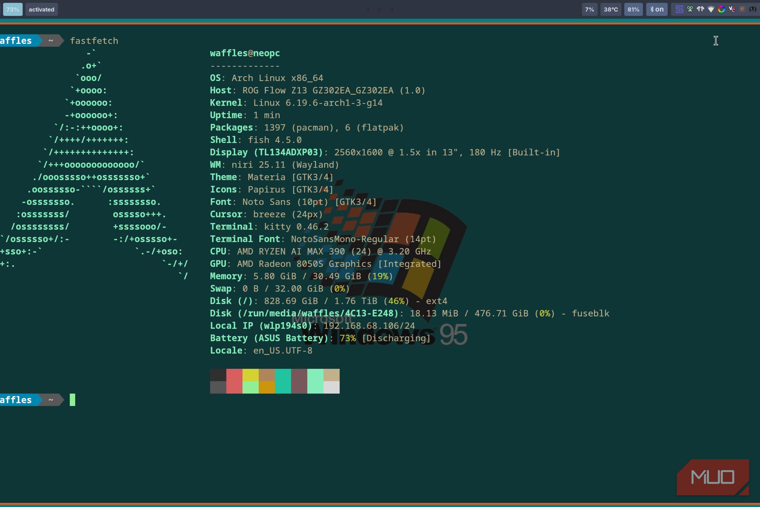Open the game controller tray icon
Image resolution: width=760 pixels, height=507 pixels.
pyautogui.click(x=753, y=10)
